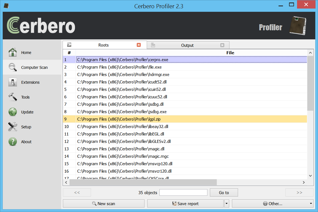
Task: Select the icudt52.dll row
Action: [x=185, y=82]
